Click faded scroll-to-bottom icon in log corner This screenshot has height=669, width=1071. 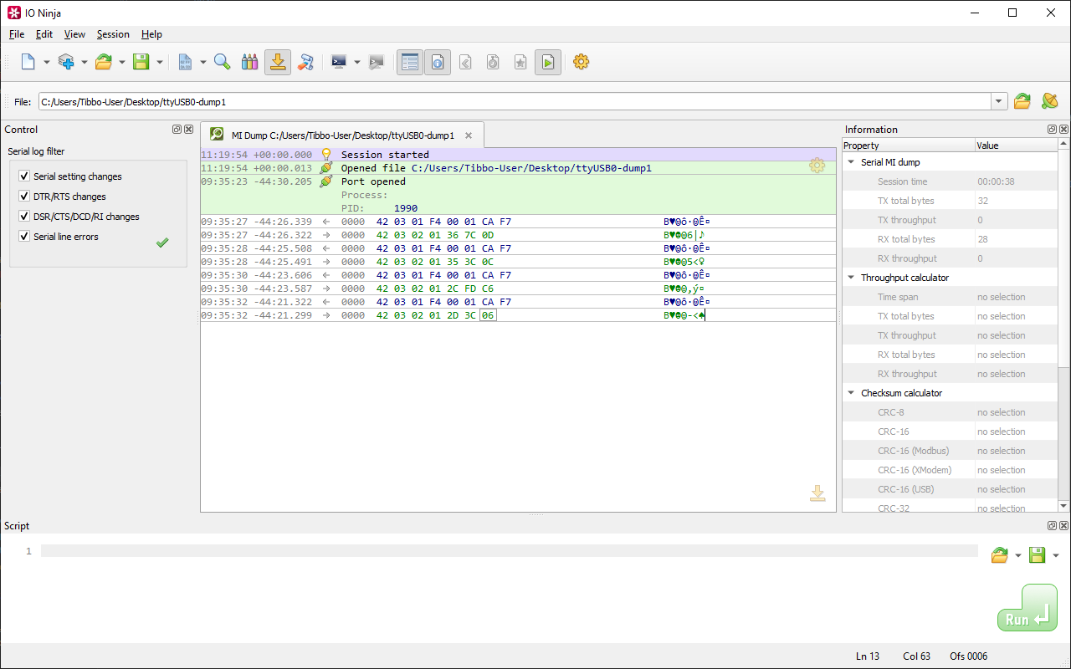point(817,493)
